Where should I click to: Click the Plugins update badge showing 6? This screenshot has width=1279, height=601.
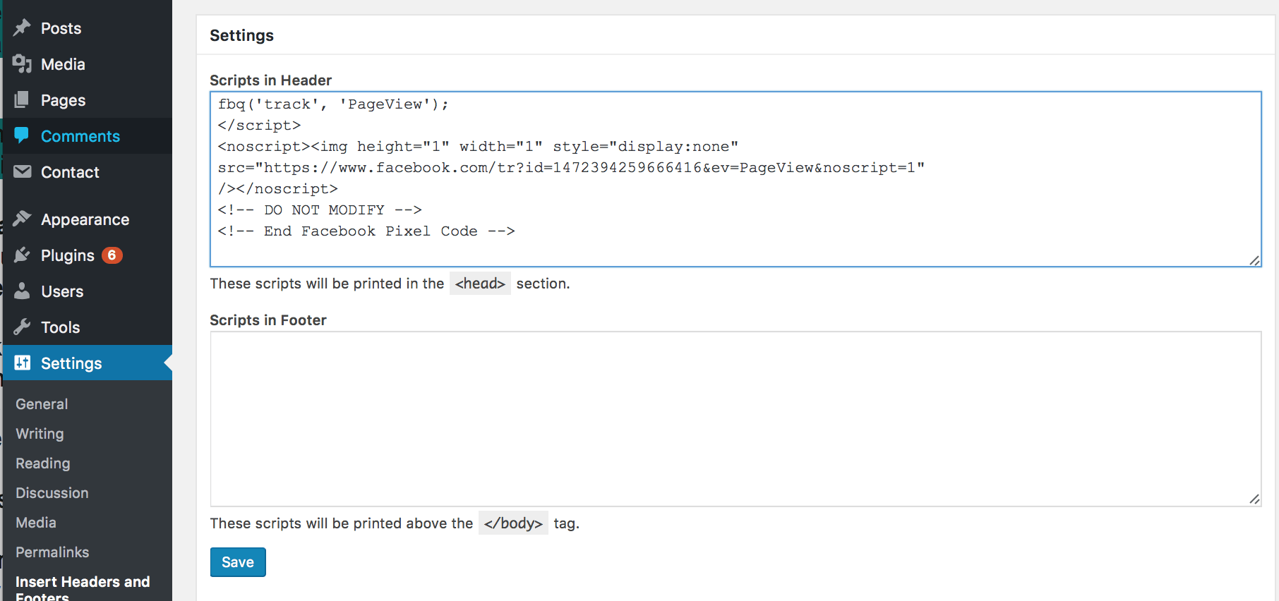tap(112, 255)
